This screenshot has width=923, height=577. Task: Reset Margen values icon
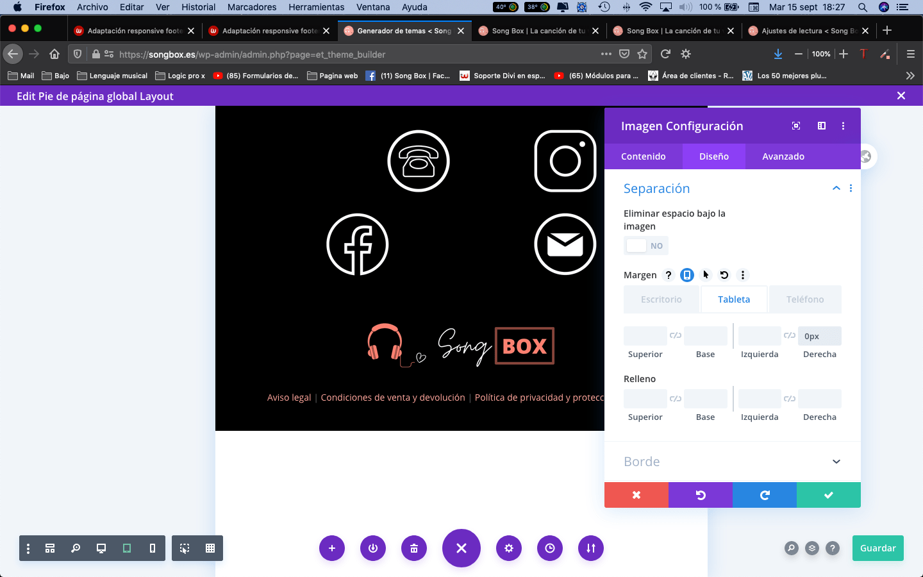coord(724,275)
